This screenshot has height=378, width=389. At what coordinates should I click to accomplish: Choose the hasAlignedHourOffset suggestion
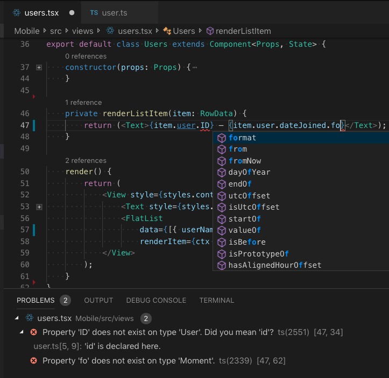coord(301,265)
